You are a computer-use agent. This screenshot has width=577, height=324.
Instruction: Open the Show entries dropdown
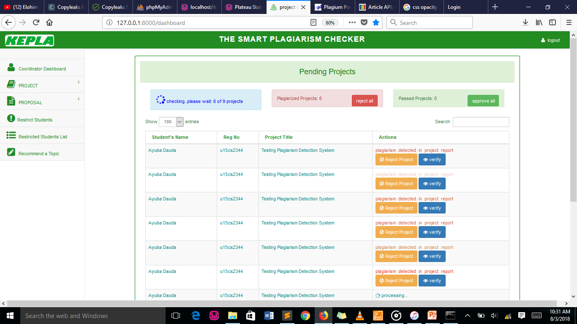[x=171, y=121]
